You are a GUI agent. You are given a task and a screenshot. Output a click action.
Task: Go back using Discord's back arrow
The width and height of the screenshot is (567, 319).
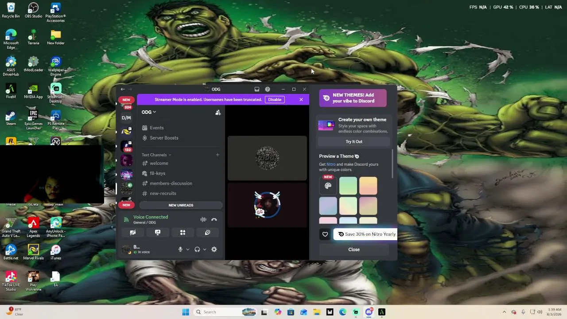123,89
